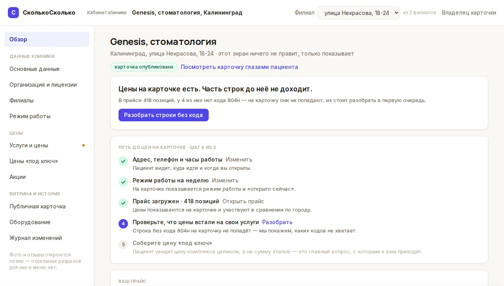Screen dimensions: 504x286
Task: Click the Разобрать link in step 4
Action: pos(277,222)
